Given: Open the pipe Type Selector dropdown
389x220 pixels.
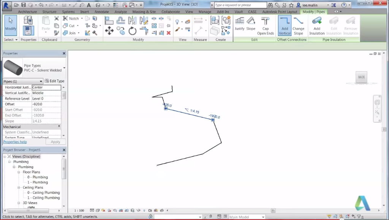Looking at the screenshot, I should point(64,68).
